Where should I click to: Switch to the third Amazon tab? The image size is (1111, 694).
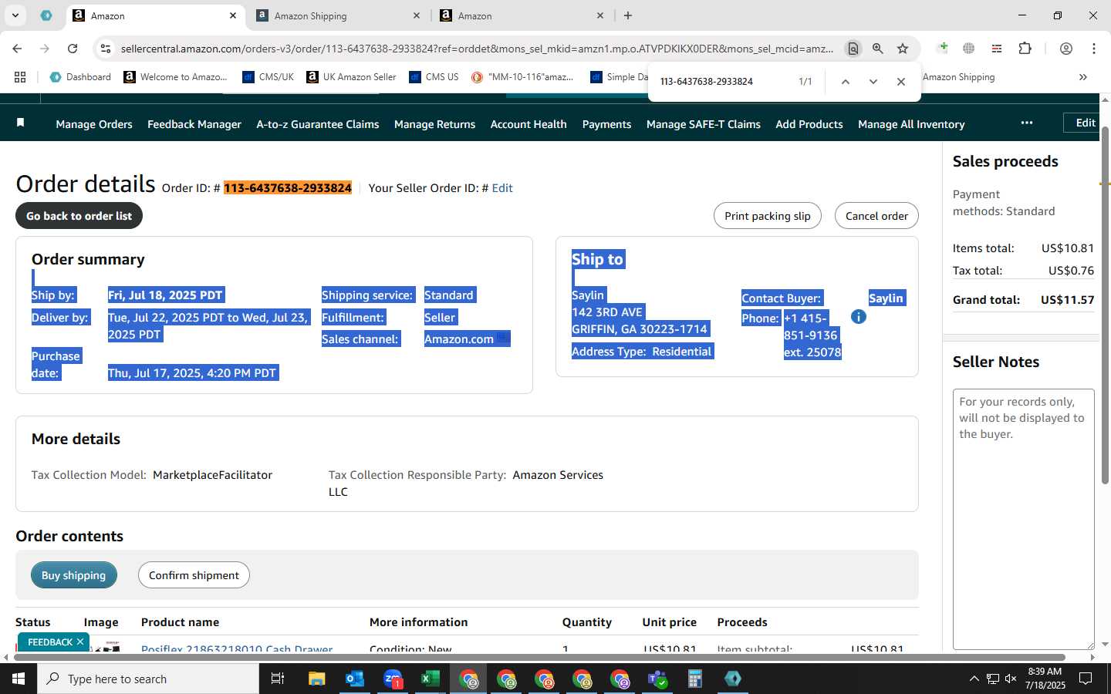522,15
